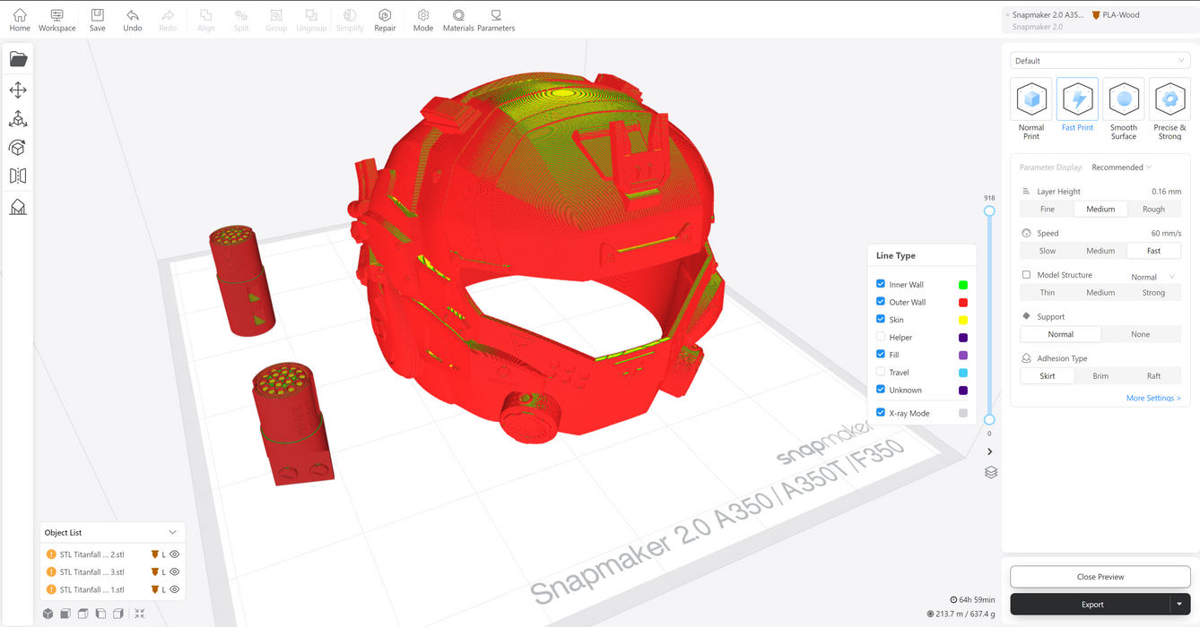Open the folder icon to import file
This screenshot has height=627, width=1200.
point(18,59)
